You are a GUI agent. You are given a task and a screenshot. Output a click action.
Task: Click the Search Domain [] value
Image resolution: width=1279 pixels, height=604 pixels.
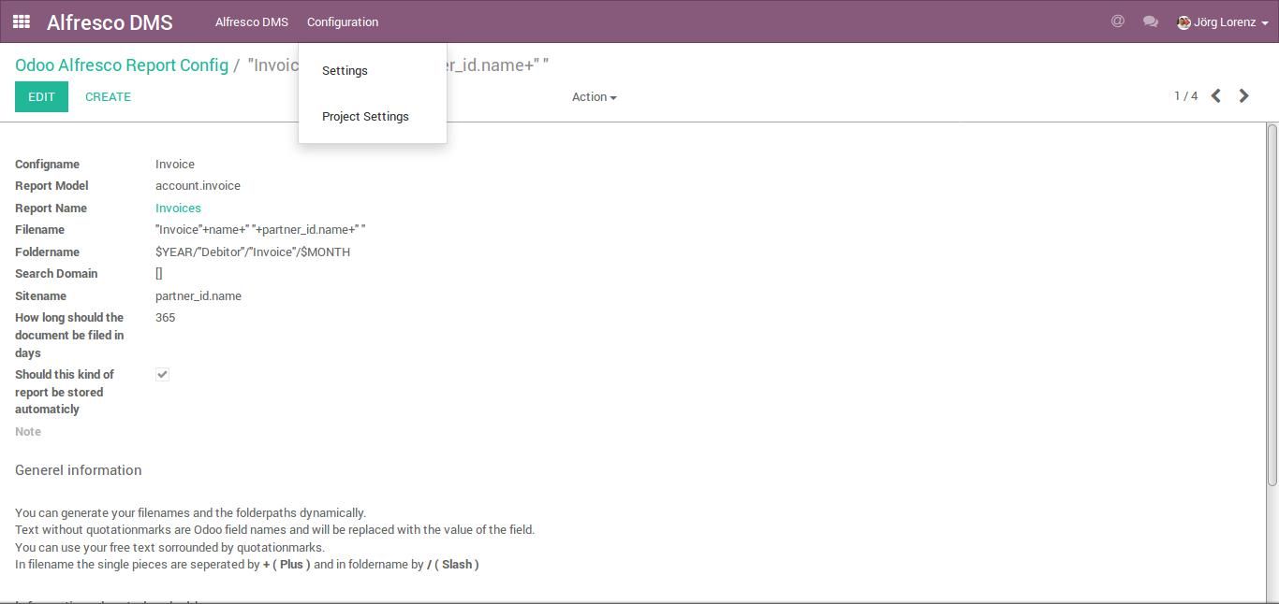[159, 274]
